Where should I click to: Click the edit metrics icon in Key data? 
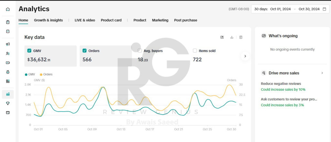tap(222, 37)
